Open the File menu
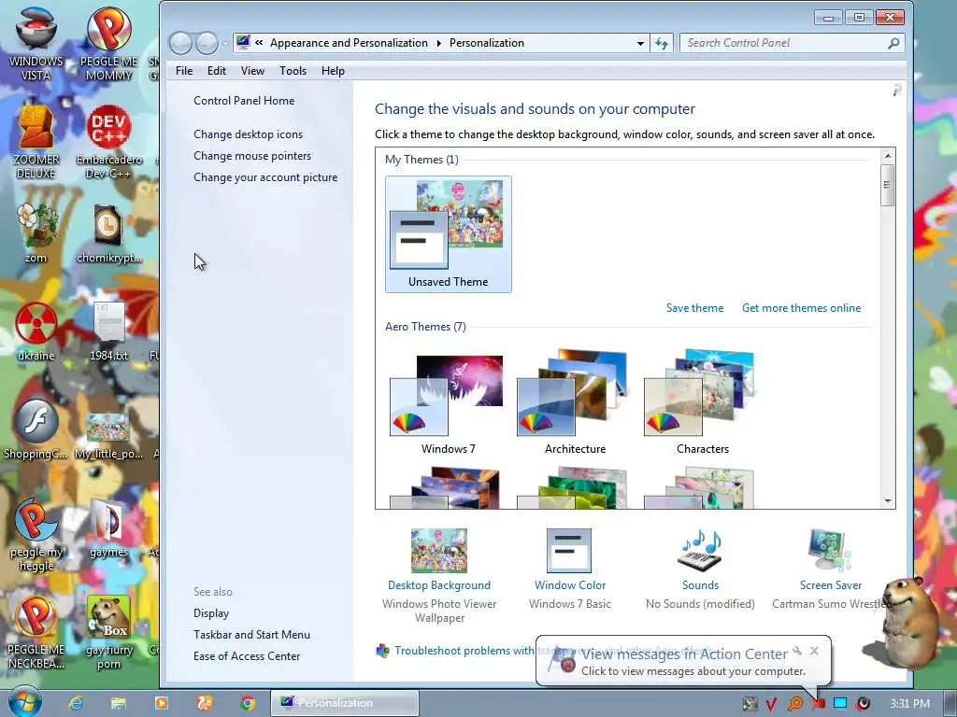The height and width of the screenshot is (717, 957). click(184, 71)
